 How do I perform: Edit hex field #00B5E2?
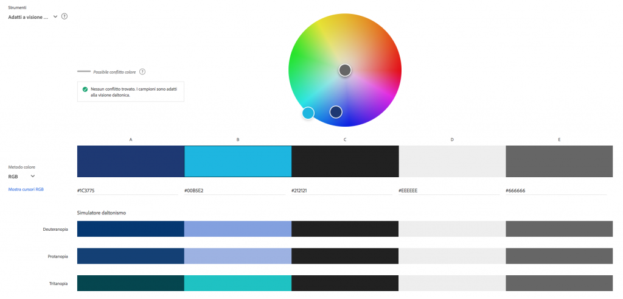[x=234, y=191]
